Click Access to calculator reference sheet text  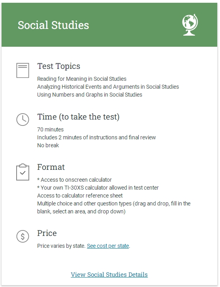pos(80,196)
